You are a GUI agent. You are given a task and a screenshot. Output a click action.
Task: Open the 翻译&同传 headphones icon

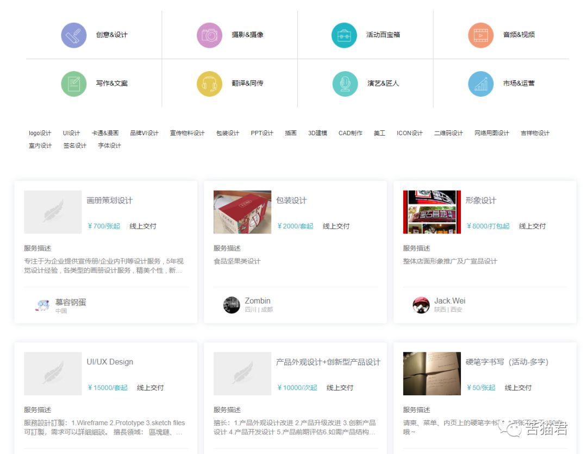click(x=209, y=84)
